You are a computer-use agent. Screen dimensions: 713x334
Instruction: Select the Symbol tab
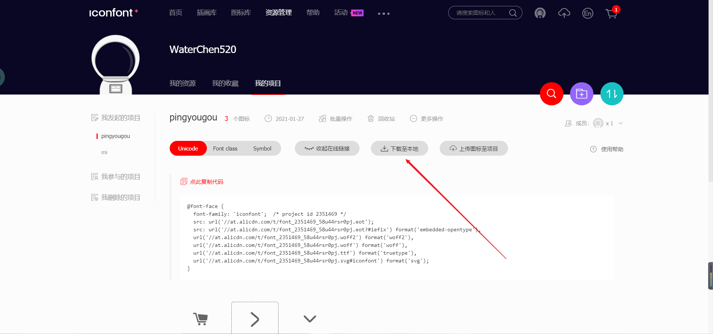pyautogui.click(x=262, y=148)
